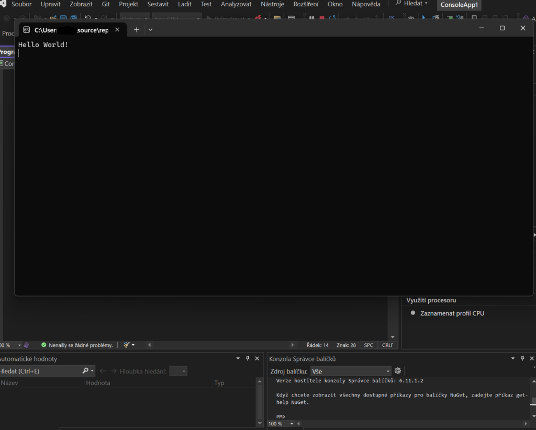This screenshot has height=430, width=536.
Task: Close the C:\Users terminal tab
Action: (117, 30)
